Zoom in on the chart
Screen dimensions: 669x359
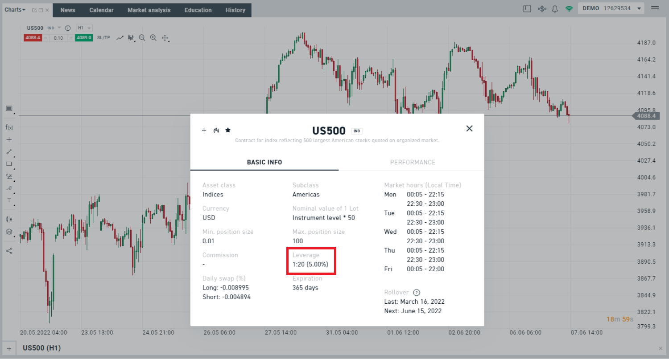pos(153,38)
